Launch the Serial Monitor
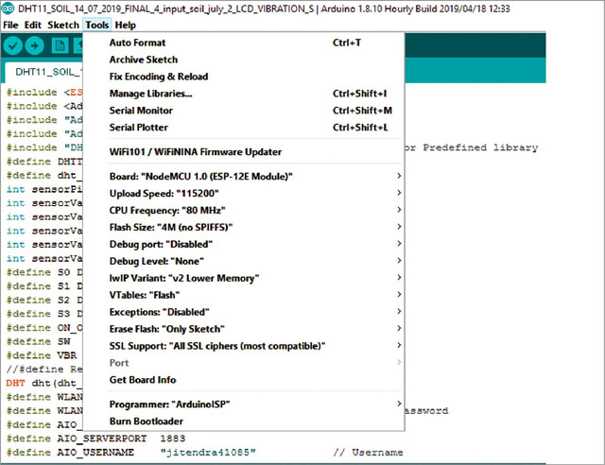 244,111
